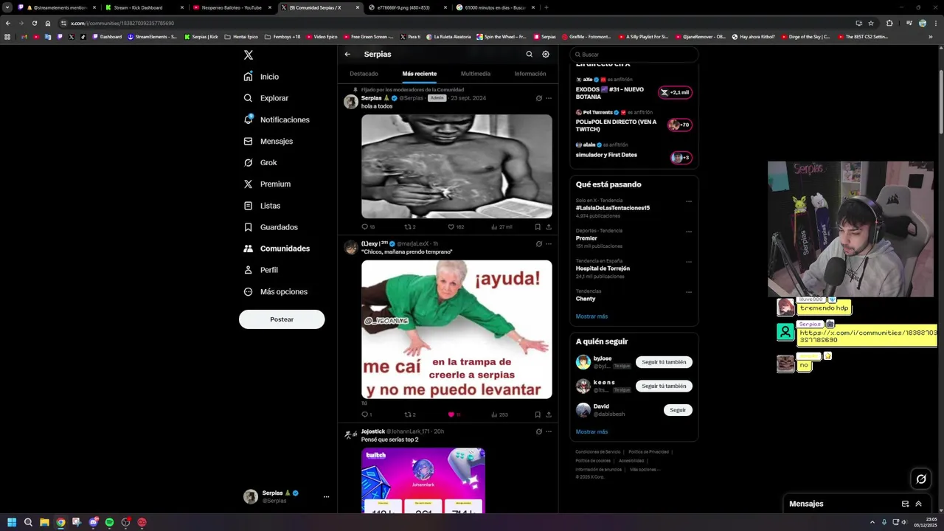Search within the Serpias community
This screenshot has height=531, width=944.
(529, 54)
